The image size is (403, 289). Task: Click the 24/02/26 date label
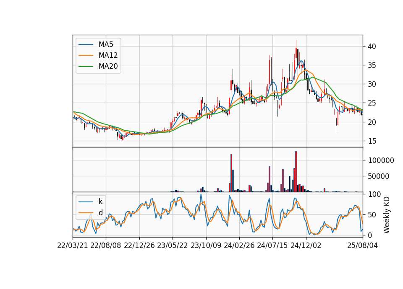239,245
